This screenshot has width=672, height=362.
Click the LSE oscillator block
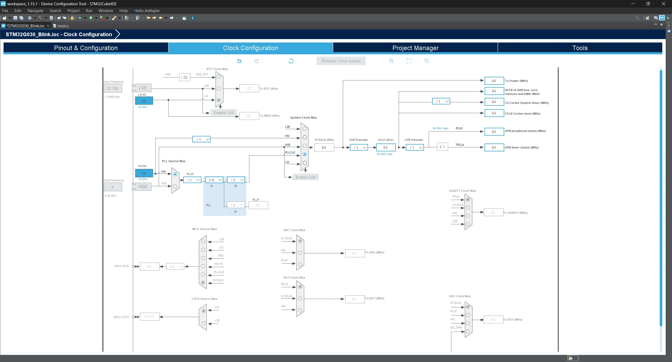click(x=143, y=88)
